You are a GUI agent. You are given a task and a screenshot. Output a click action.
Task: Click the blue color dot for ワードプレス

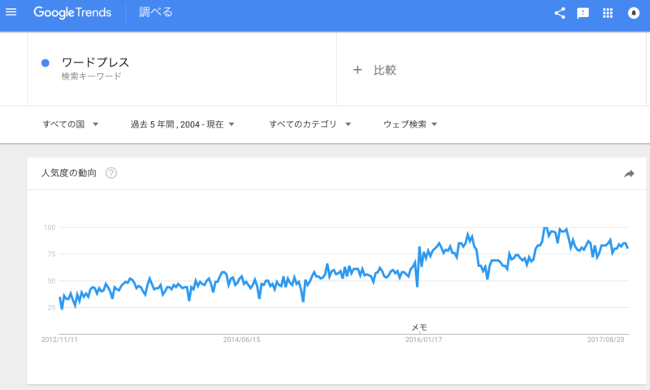pos(45,63)
